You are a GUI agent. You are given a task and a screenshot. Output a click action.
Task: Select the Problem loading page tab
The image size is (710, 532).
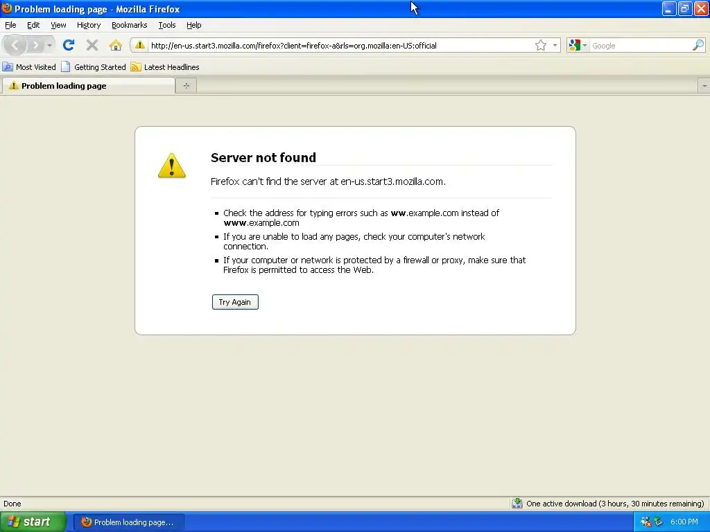[x=88, y=85]
